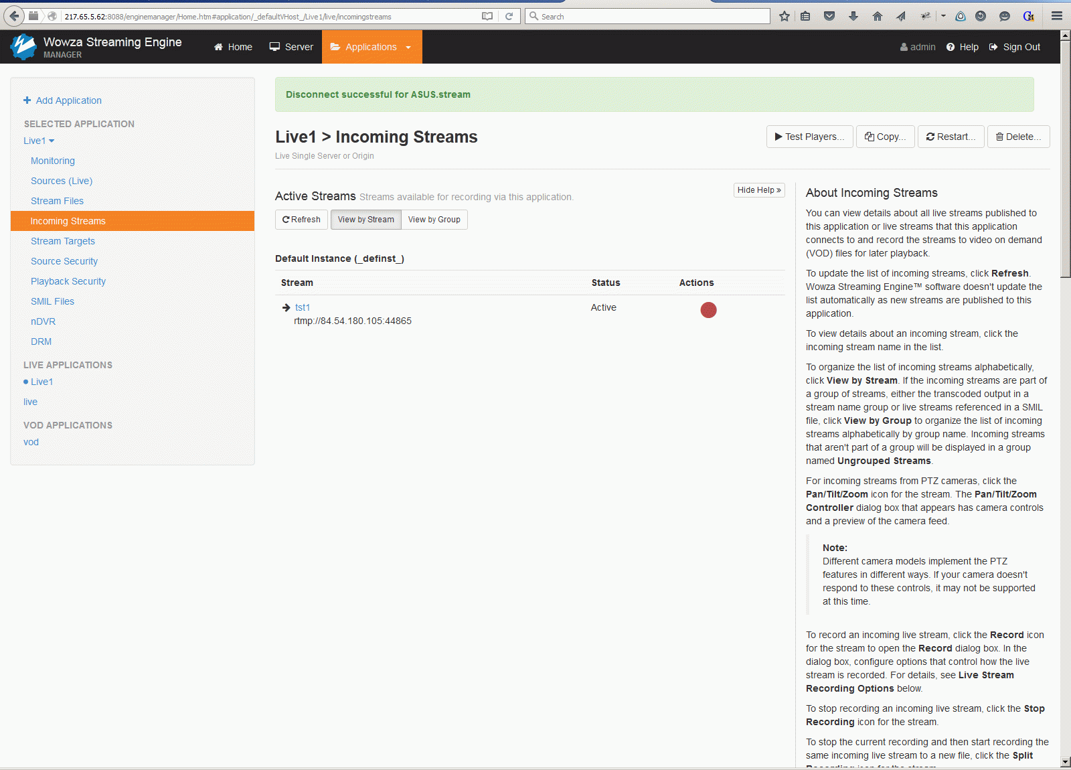Sign Out of the manager
Image resolution: width=1071 pixels, height=770 pixels.
coord(1015,47)
